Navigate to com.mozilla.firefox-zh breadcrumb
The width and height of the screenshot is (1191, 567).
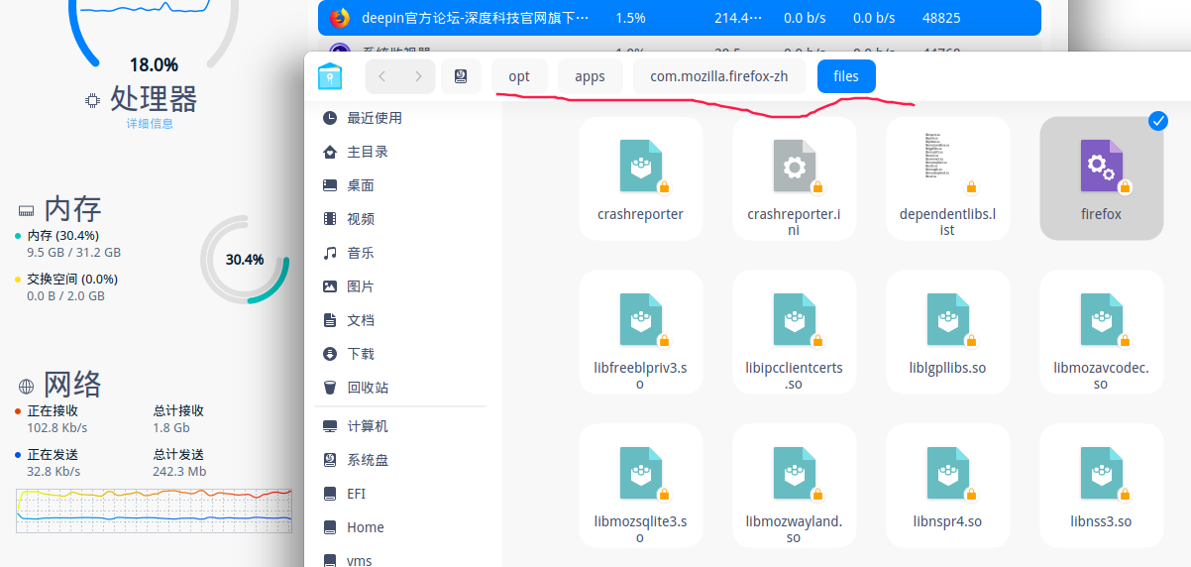click(x=719, y=76)
